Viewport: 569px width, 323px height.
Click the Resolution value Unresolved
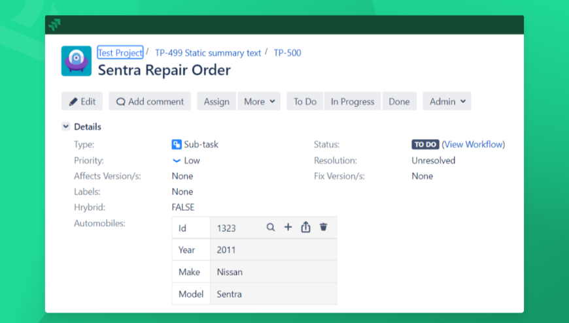pyautogui.click(x=433, y=161)
